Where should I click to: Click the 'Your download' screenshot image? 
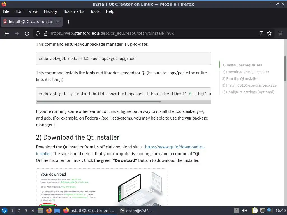coord(101,187)
